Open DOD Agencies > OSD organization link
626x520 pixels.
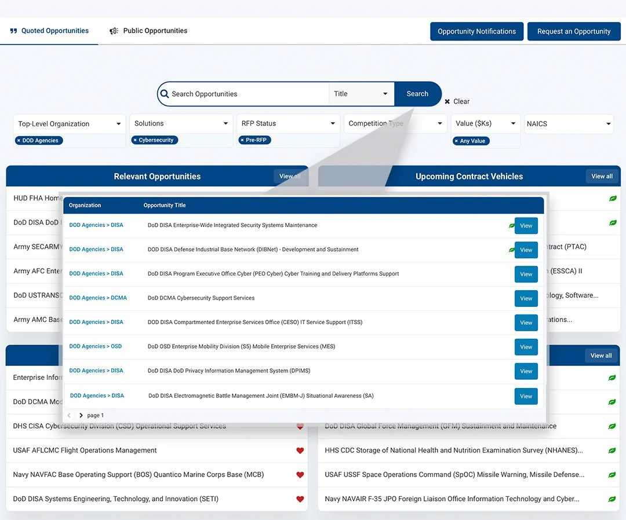click(96, 346)
